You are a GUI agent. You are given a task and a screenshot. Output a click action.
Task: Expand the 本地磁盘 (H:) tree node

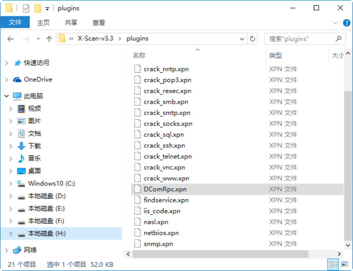coord(10,234)
